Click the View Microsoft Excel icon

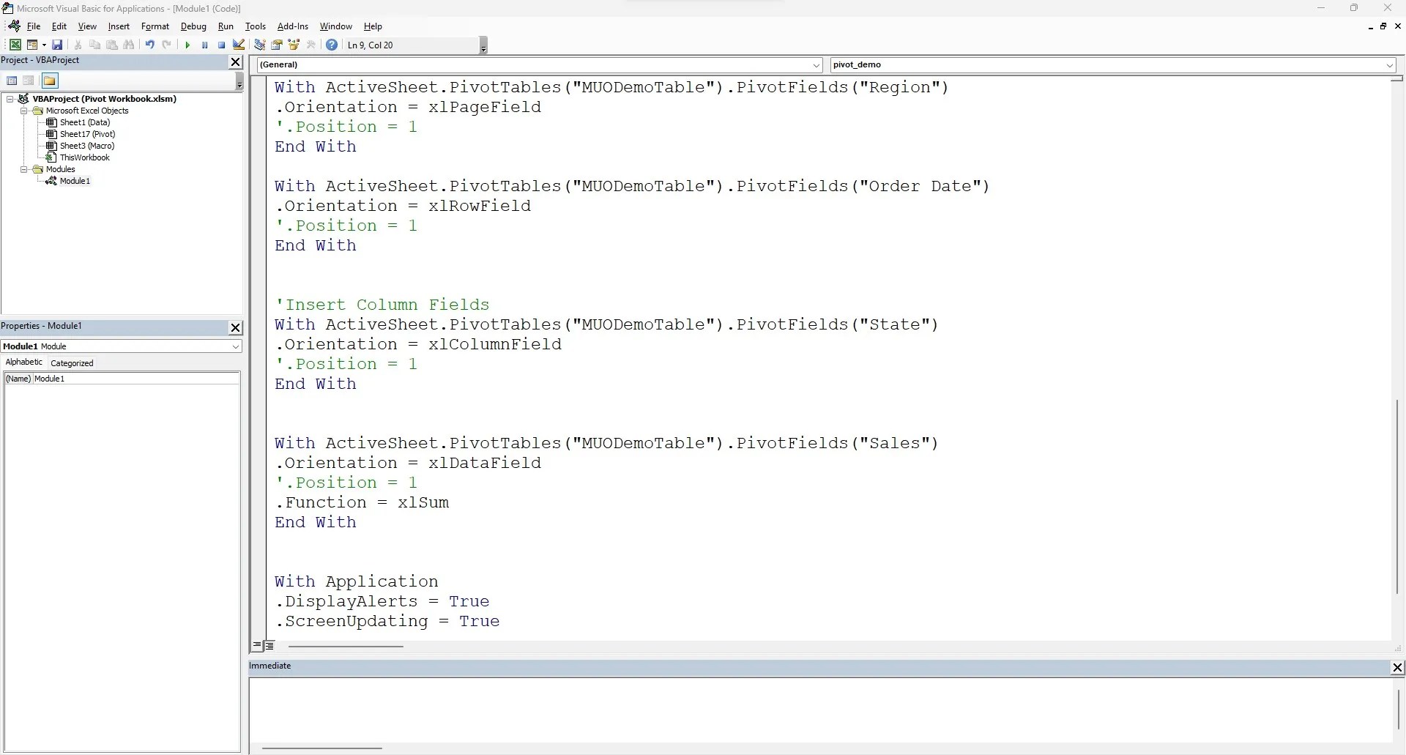[x=15, y=45]
